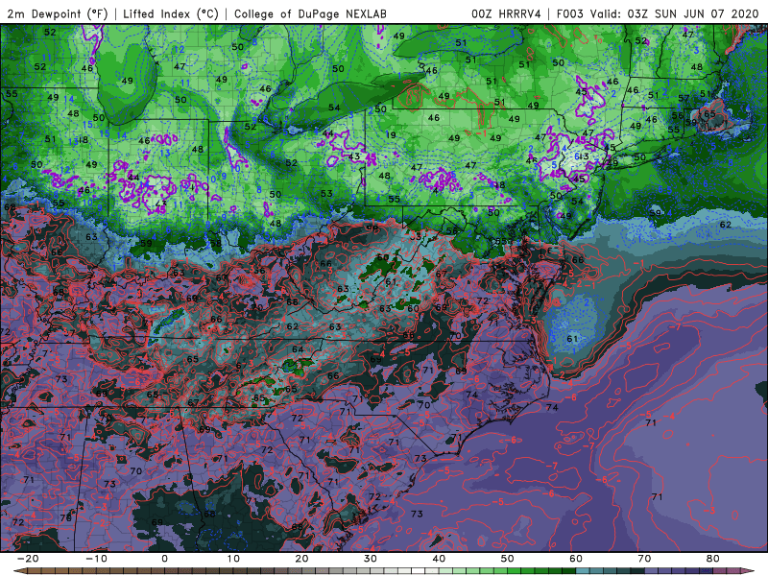Click the "80" color scale label

713,559
